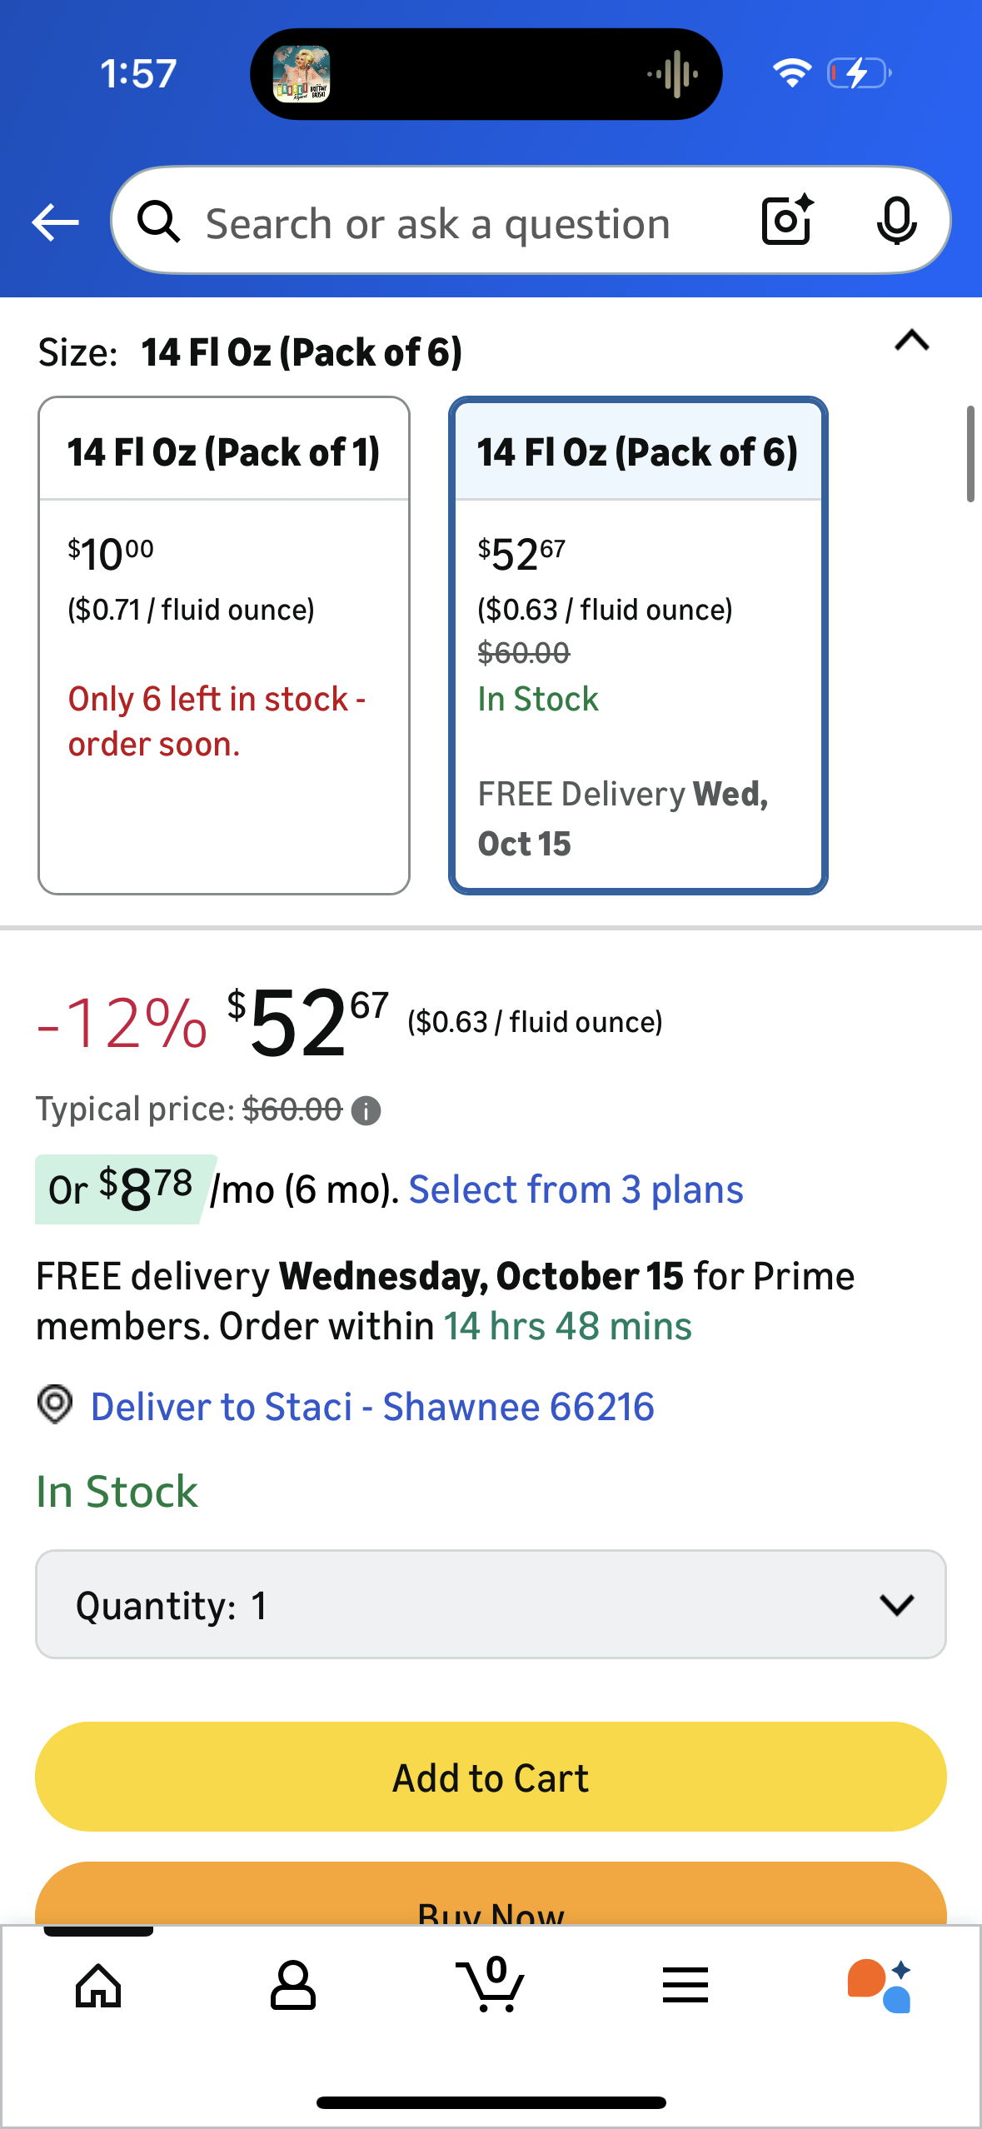Image resolution: width=982 pixels, height=2129 pixels.
Task: Open the Quantity dropdown
Action: (491, 1604)
